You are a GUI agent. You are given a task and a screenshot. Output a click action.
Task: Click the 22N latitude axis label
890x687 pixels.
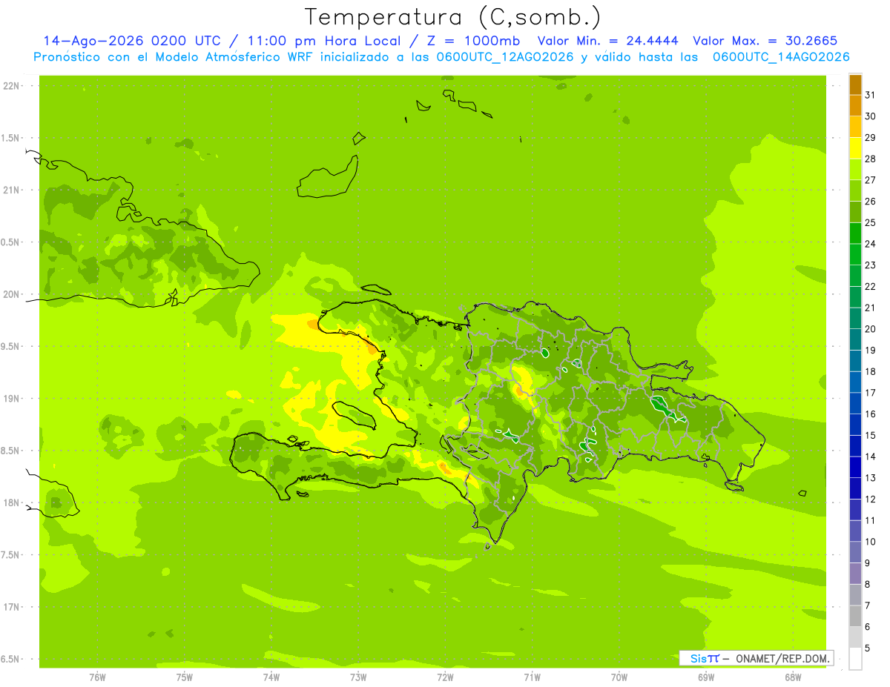[11, 86]
